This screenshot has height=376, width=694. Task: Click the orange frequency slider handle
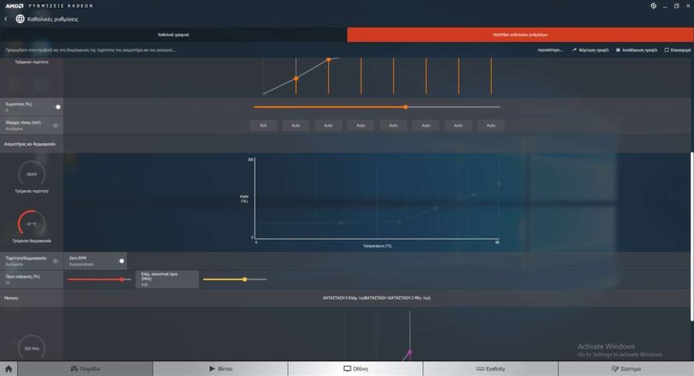click(405, 107)
